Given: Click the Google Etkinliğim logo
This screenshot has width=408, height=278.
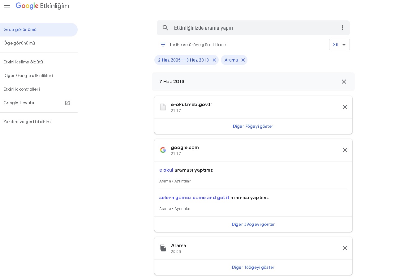Looking at the screenshot, I should coord(42,6).
